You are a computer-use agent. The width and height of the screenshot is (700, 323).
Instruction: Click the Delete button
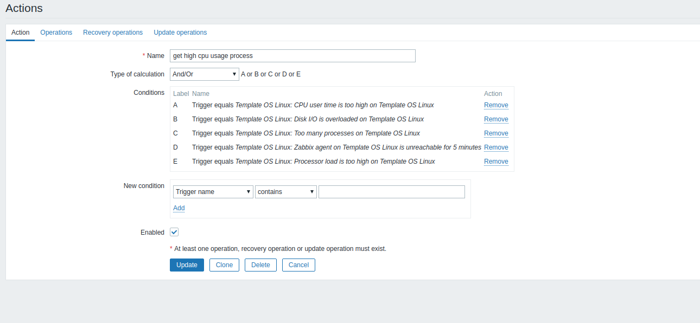pos(260,265)
